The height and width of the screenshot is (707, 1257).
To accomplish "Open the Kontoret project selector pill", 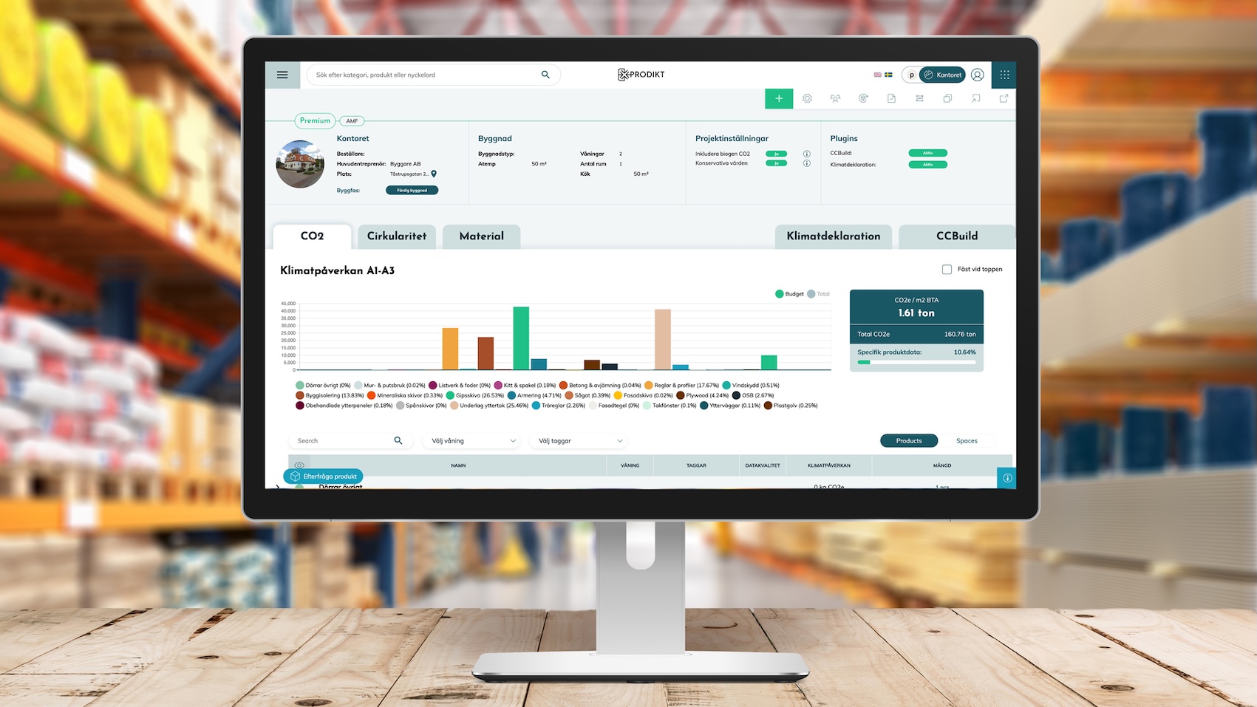I will click(943, 75).
